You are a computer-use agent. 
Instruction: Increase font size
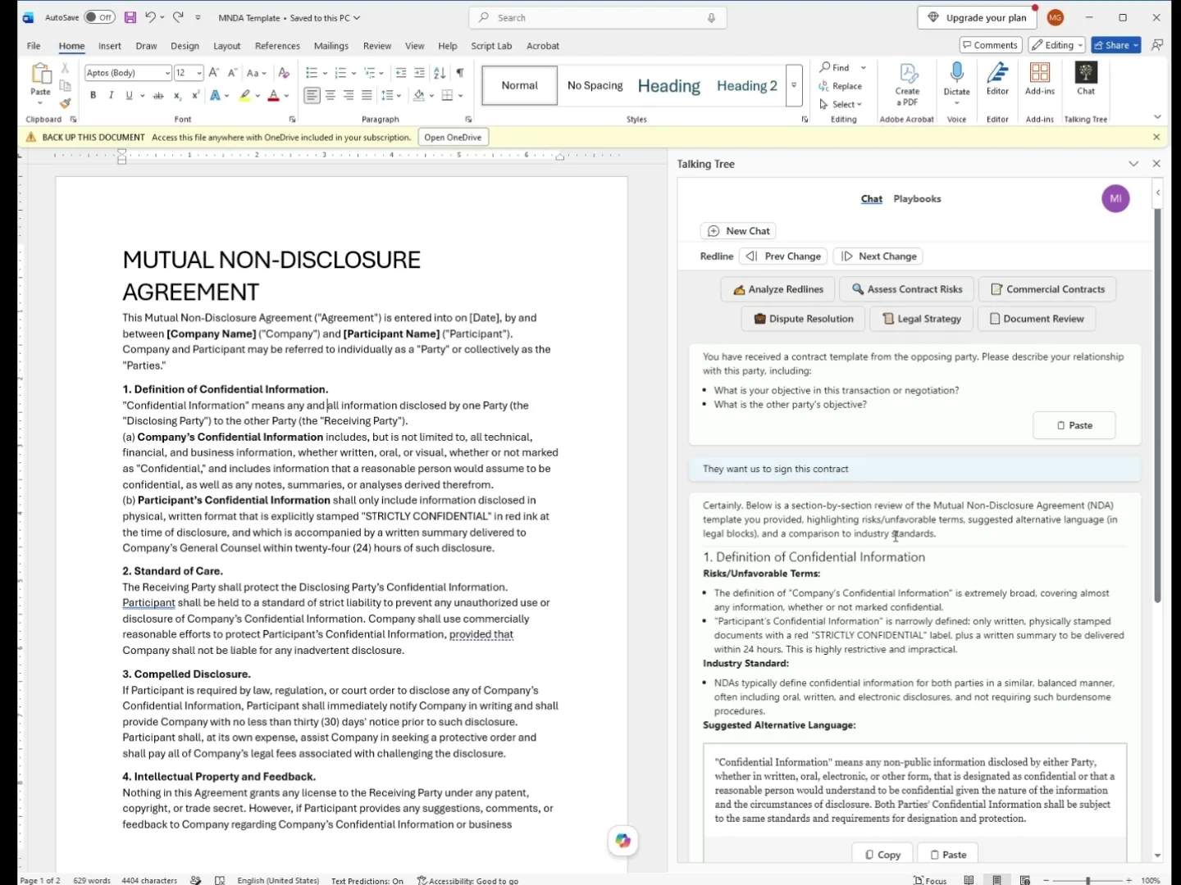pos(213,73)
